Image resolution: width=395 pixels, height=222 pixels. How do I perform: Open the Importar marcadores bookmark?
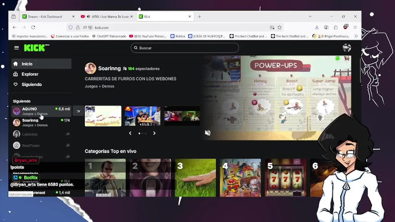coord(30,36)
